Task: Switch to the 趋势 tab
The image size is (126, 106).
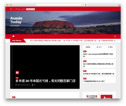Action: click(110, 47)
